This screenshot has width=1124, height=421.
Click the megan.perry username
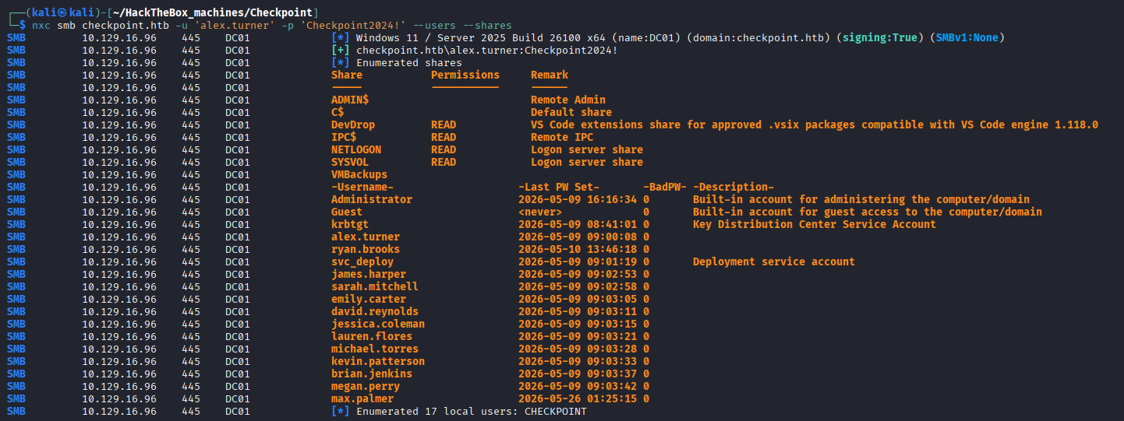366,386
